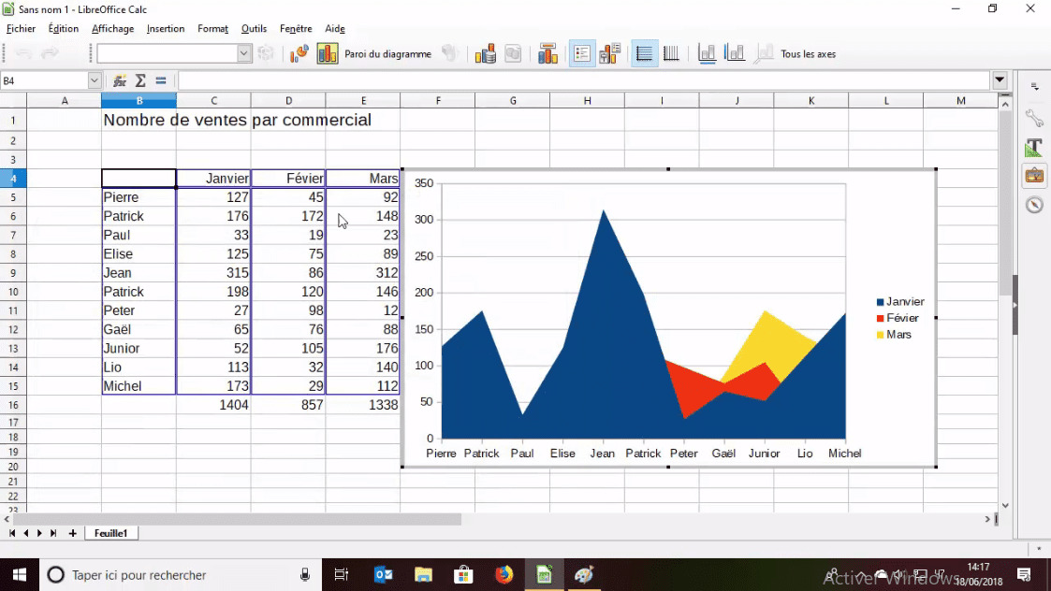
Task: Toggle the vertical grid lines
Action: click(x=670, y=53)
